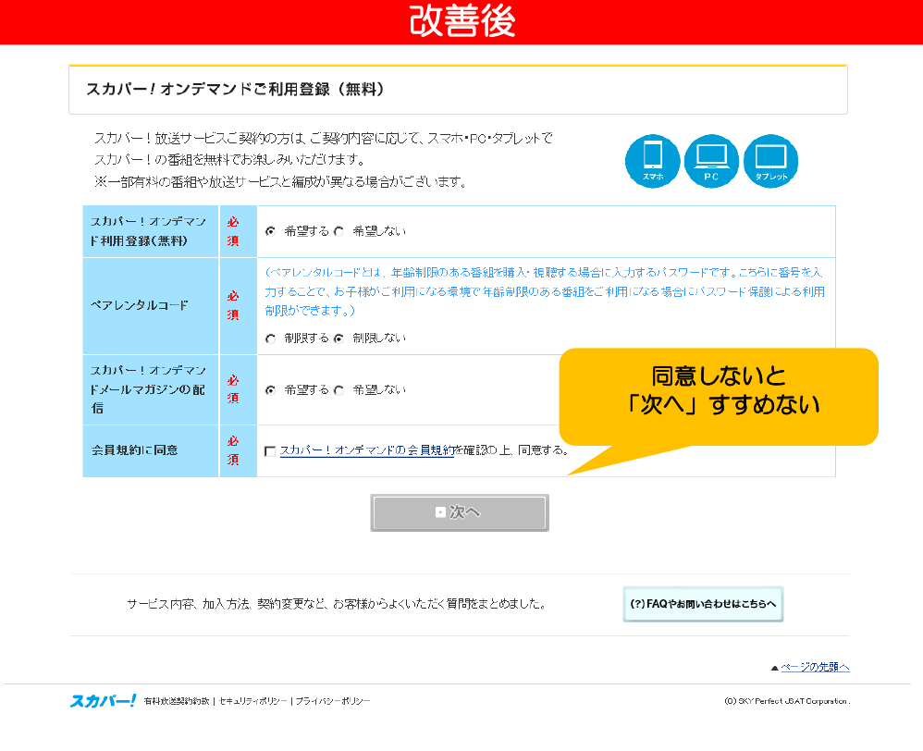Click the メールマガジンの配信 row label
Screen dimensions: 923x751
(x=148, y=389)
